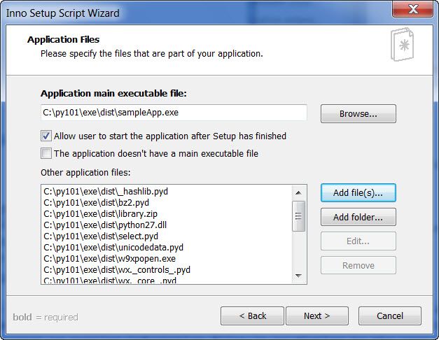Click the Add file(s) button
The height and width of the screenshot is (340, 439).
pos(358,192)
